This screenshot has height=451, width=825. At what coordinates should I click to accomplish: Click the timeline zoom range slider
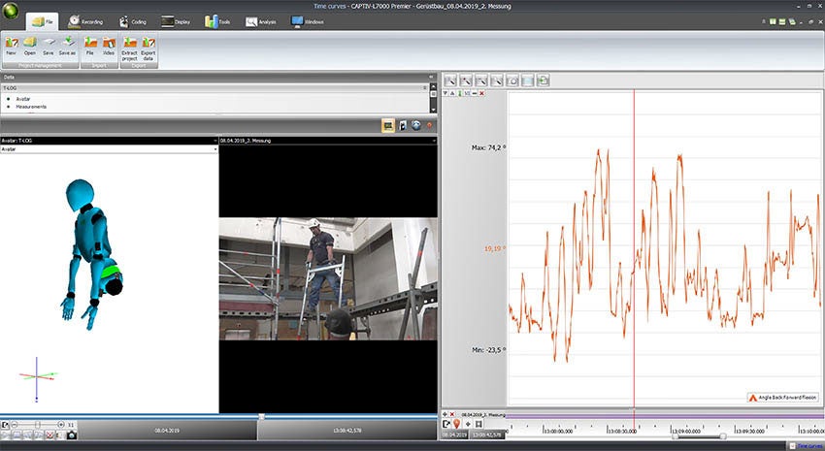point(699,436)
